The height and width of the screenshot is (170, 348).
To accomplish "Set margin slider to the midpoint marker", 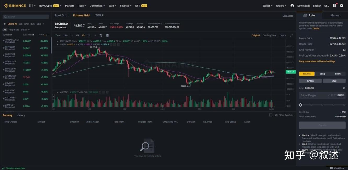I will (322, 105).
